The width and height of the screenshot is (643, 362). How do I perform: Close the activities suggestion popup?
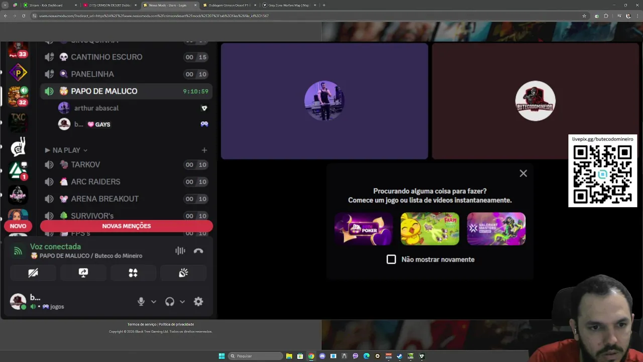pyautogui.click(x=523, y=173)
